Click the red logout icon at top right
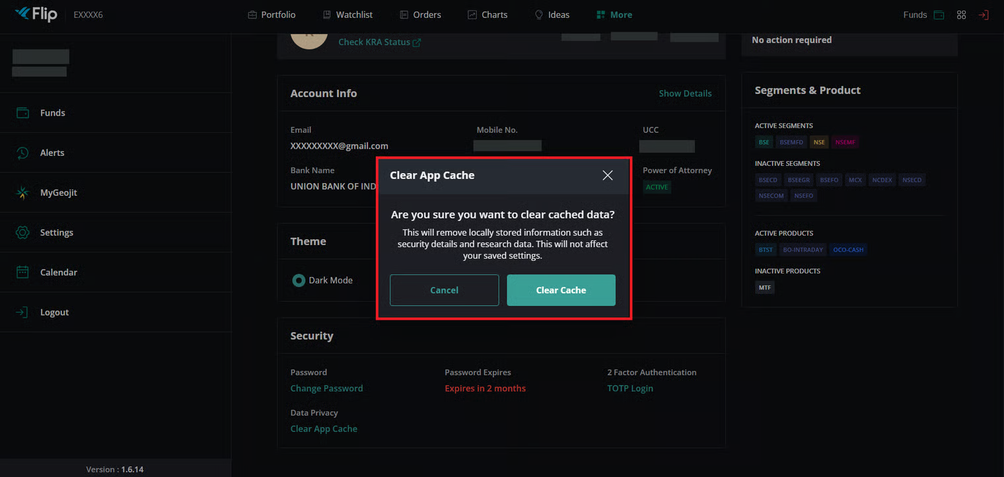The image size is (1004, 477). 984,15
